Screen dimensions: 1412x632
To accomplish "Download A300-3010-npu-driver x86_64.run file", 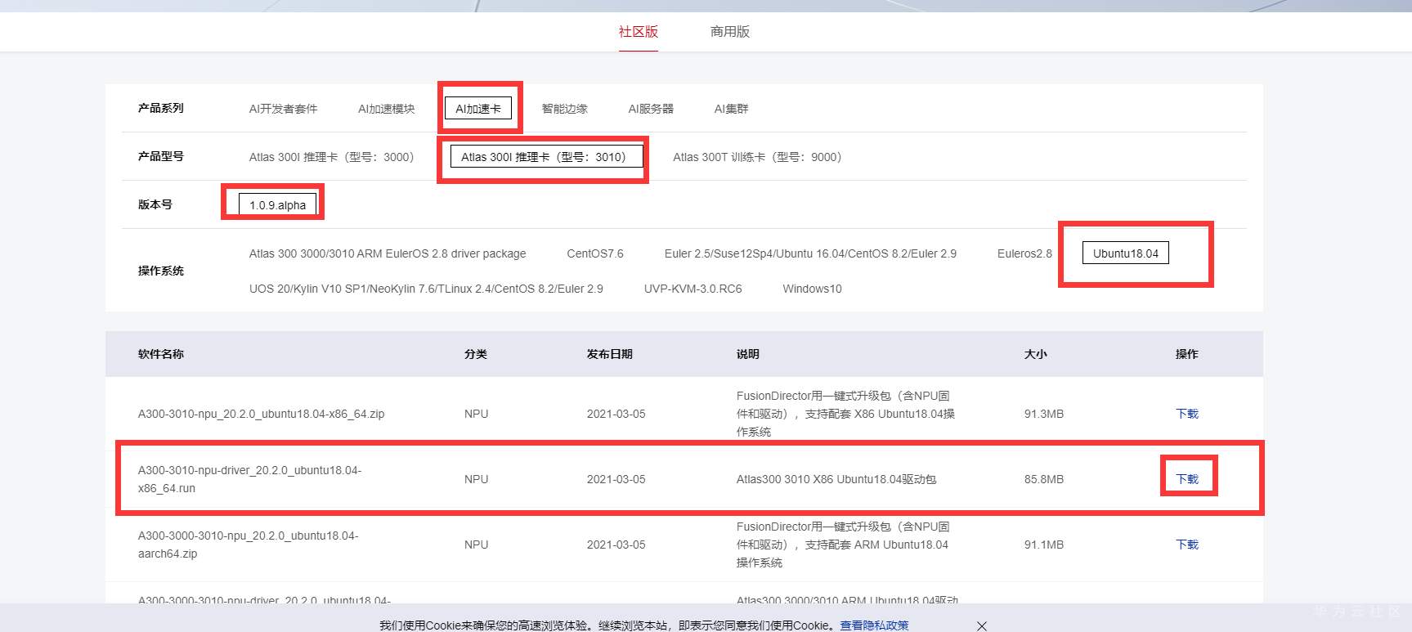I will point(1187,479).
